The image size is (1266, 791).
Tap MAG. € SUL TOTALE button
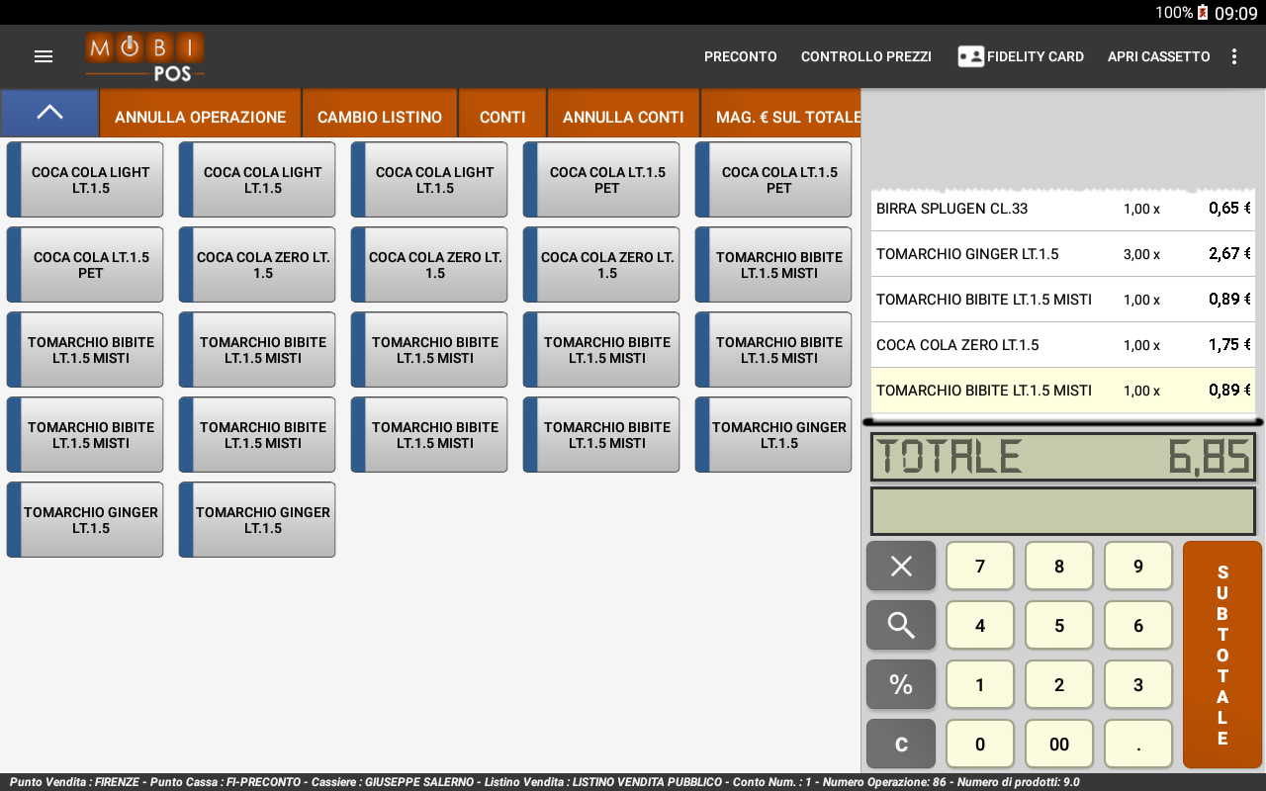(x=781, y=114)
